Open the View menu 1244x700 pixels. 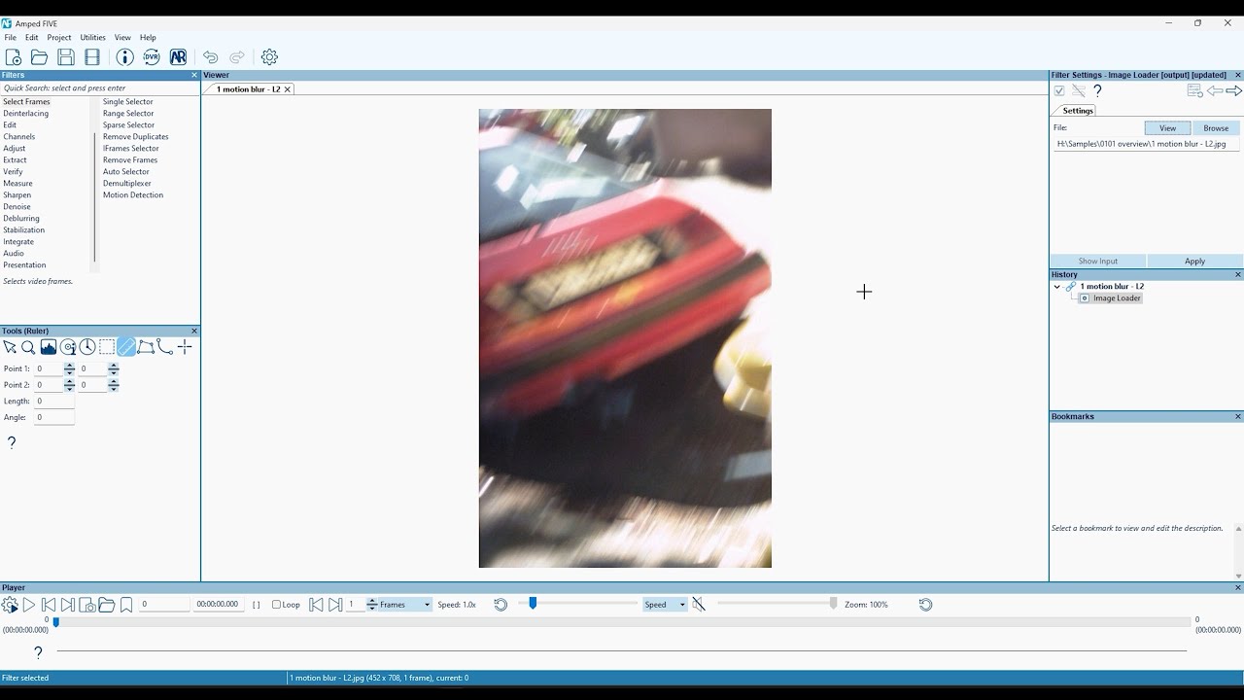122,37
